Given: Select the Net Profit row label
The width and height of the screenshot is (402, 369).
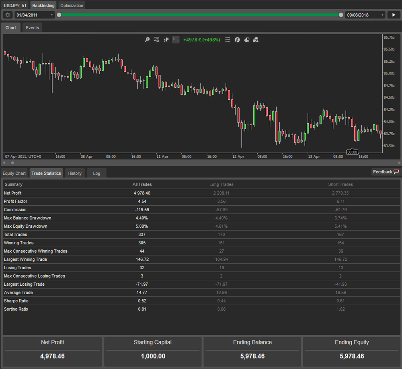Looking at the screenshot, I should point(12,193).
